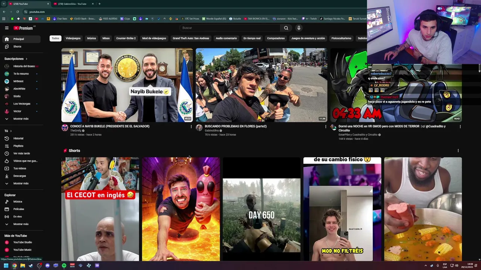Select the Mixes filter chip
This screenshot has width=481, height=270.
click(106, 38)
